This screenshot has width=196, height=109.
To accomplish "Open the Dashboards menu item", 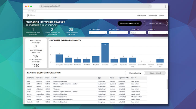I will click(x=153, y=15).
